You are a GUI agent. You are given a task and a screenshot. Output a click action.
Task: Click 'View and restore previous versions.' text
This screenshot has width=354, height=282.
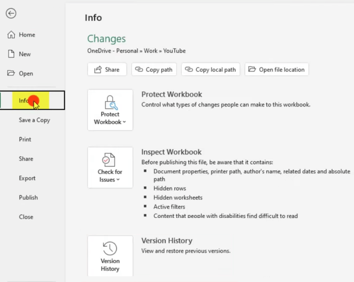(186, 251)
